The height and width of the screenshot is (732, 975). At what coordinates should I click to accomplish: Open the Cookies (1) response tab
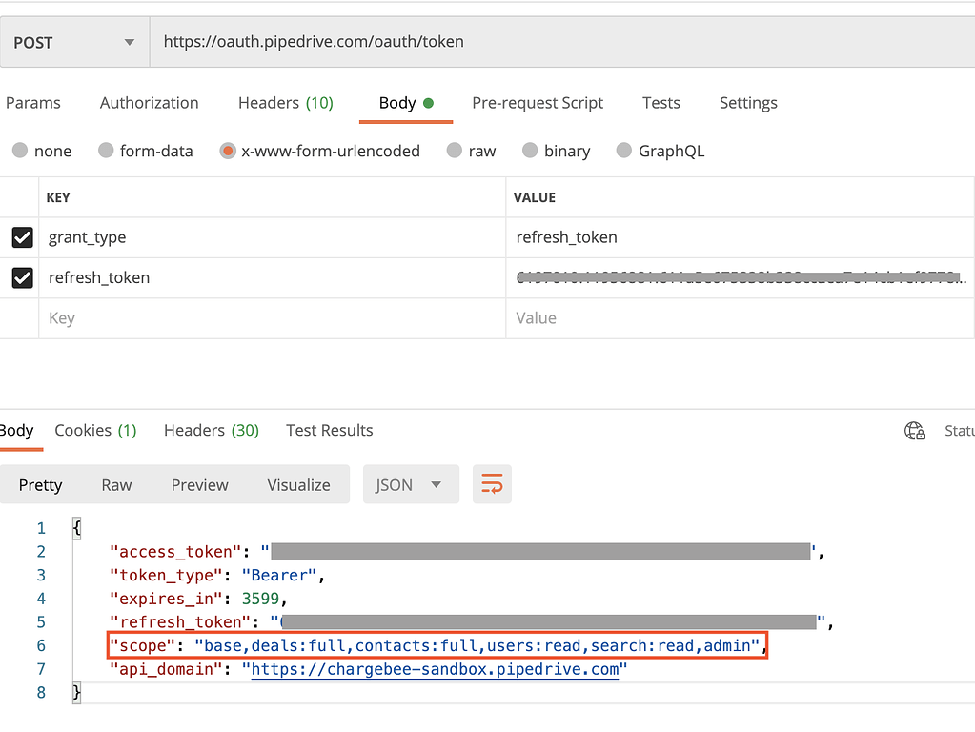(x=95, y=430)
